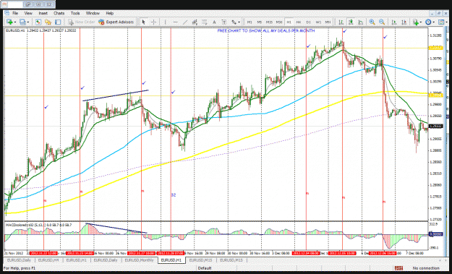Toggle the M30 timeframe button
Screen dimensions: 452x274
click(279, 22)
